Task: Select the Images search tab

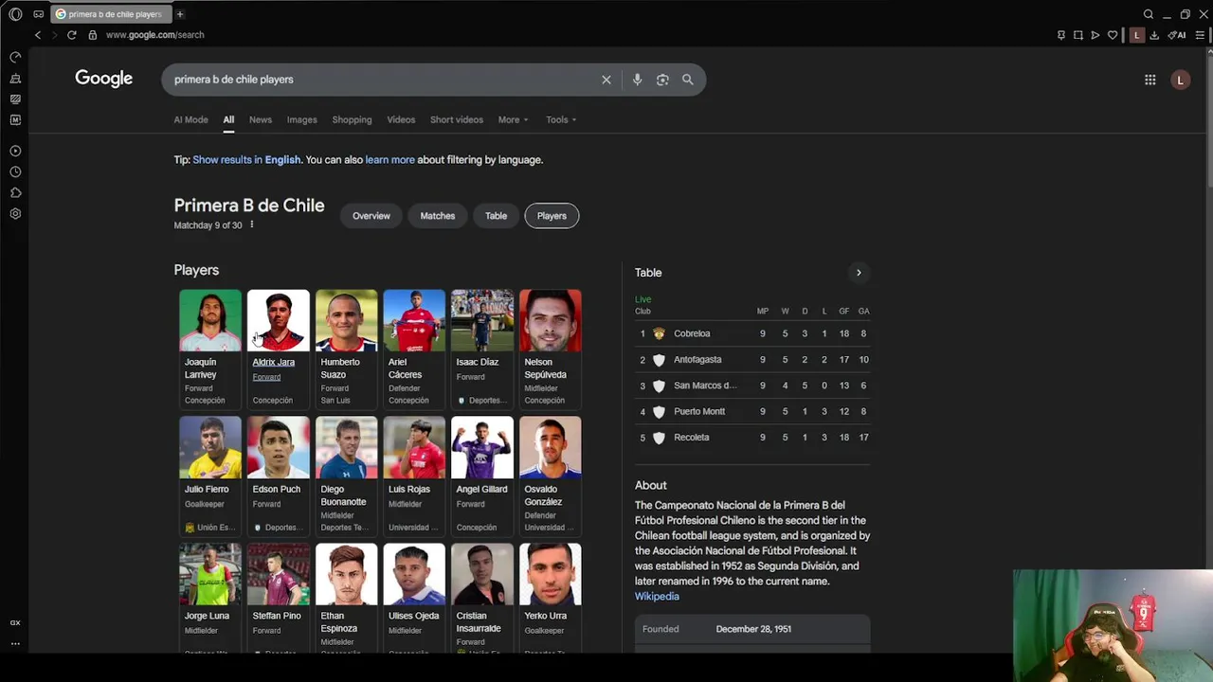Action: point(301,119)
